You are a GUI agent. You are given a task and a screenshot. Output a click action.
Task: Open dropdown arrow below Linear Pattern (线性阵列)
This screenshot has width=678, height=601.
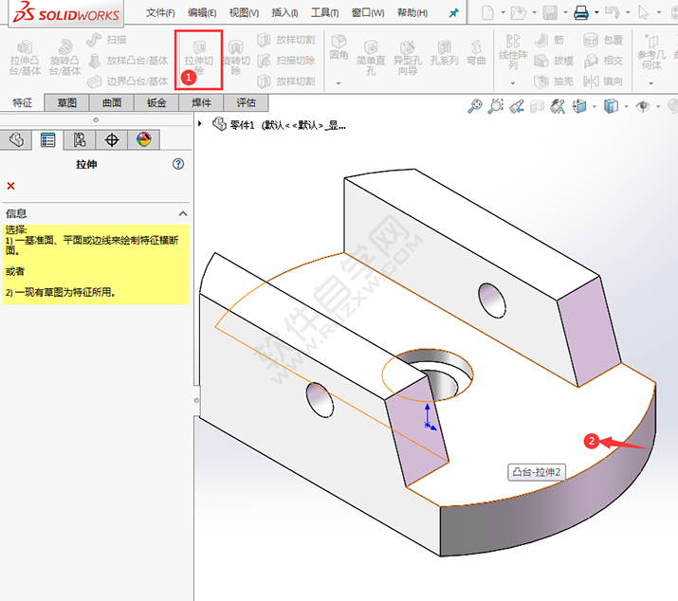tap(513, 83)
